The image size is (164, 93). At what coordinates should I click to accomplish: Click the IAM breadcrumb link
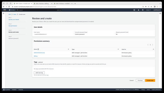[x=10, y=14]
